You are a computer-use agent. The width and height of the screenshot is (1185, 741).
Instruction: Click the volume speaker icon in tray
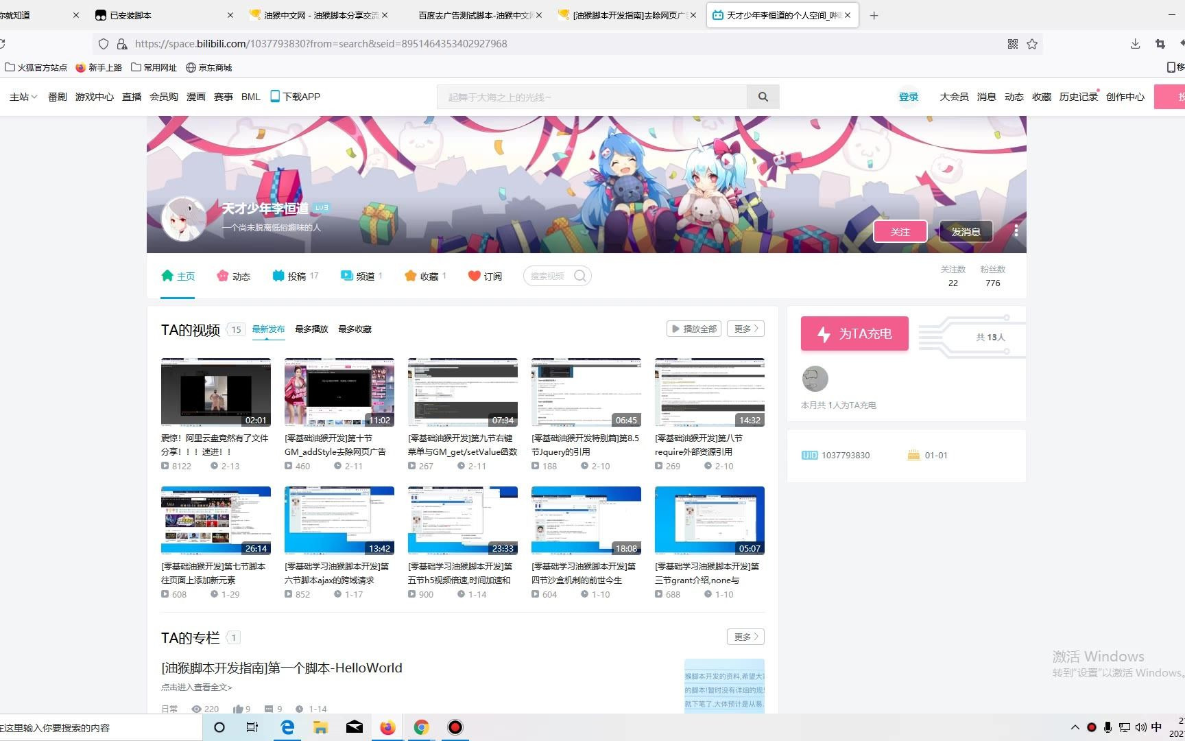pyautogui.click(x=1140, y=727)
